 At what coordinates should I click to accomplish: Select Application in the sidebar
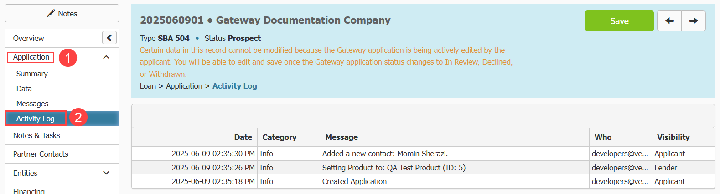pos(31,57)
